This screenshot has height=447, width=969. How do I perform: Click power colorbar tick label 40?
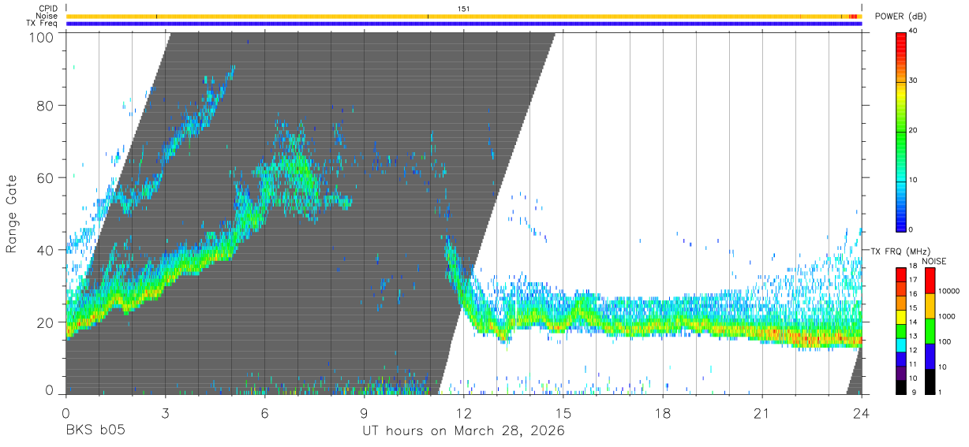coord(915,32)
